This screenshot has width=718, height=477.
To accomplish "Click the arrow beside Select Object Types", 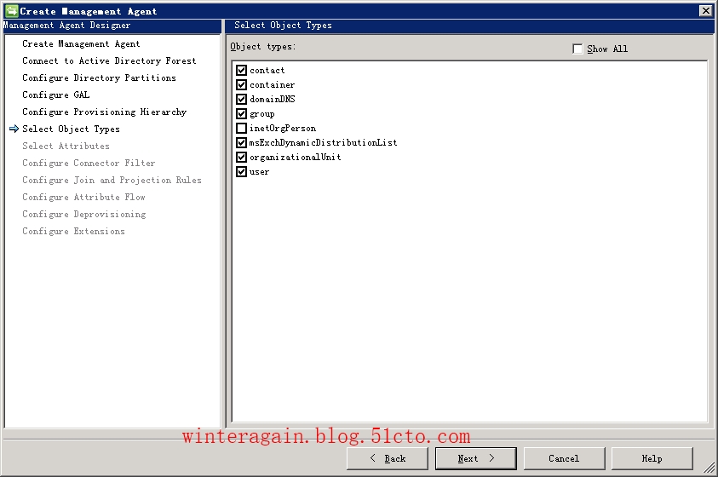I will coord(14,129).
